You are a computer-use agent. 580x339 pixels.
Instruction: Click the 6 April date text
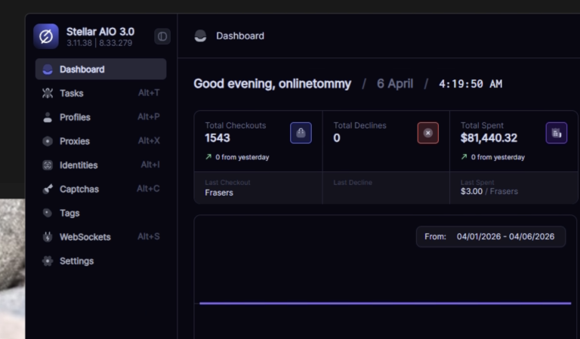(x=395, y=84)
